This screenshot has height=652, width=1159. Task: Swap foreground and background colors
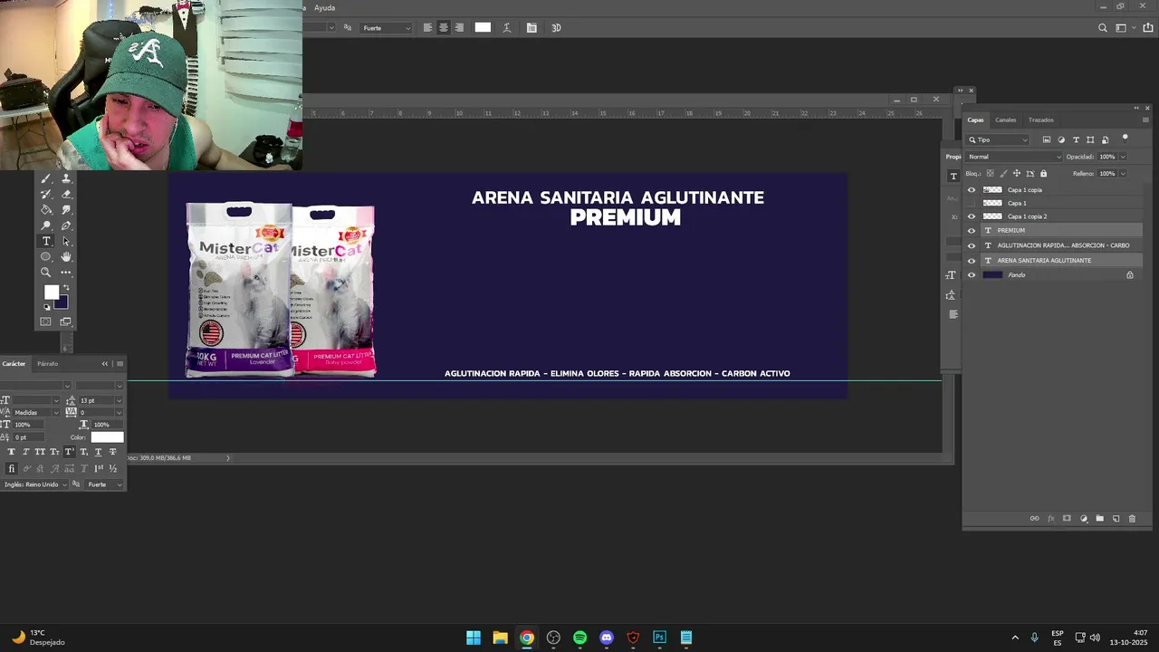66,288
